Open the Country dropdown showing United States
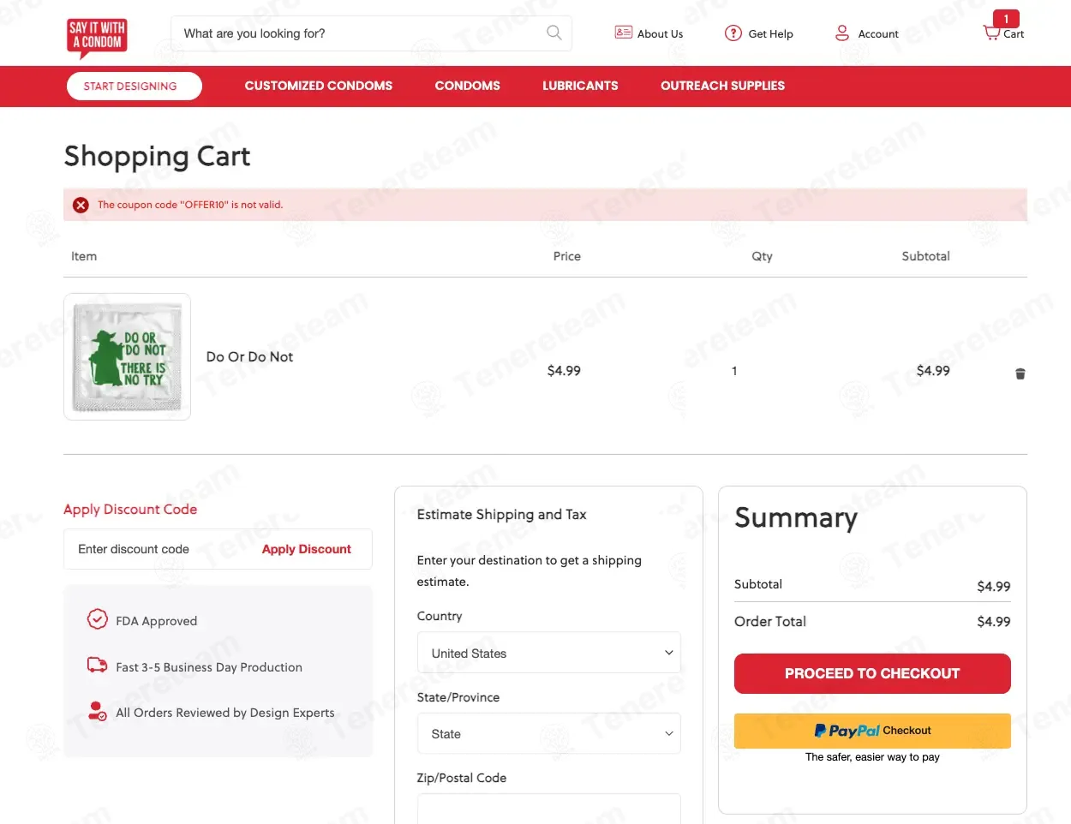 tap(548, 653)
